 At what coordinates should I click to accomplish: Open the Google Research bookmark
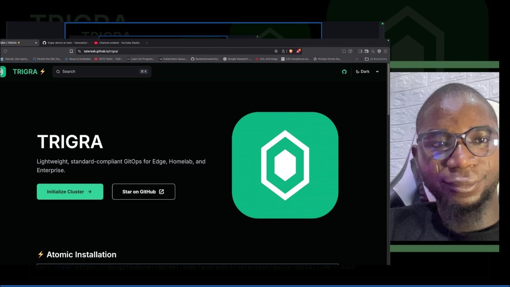[237, 59]
